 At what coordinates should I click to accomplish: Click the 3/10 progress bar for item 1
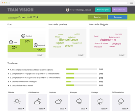point(82,69)
